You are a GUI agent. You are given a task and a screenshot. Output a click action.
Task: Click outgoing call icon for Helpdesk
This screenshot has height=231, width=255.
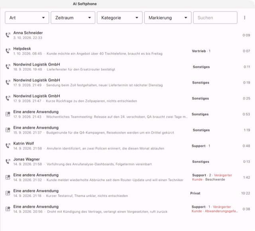tap(8, 51)
